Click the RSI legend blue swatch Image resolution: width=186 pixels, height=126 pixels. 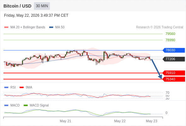tap(6, 88)
